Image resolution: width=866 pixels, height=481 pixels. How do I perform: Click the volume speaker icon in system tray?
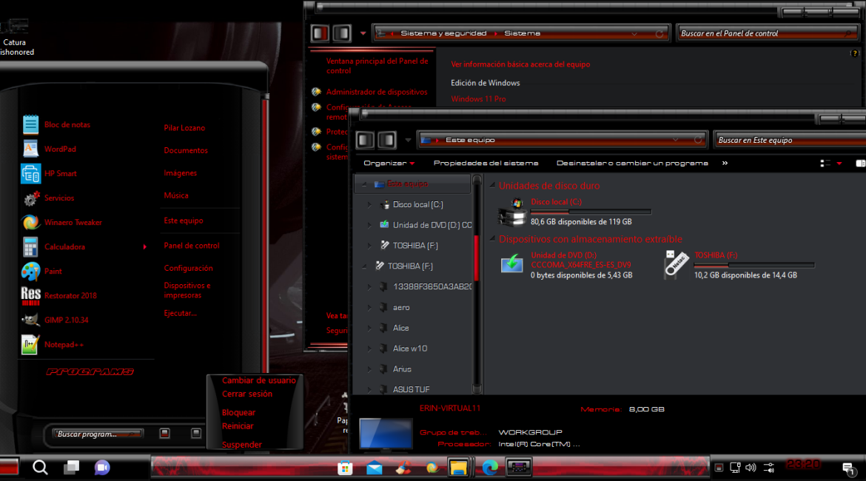(x=751, y=467)
